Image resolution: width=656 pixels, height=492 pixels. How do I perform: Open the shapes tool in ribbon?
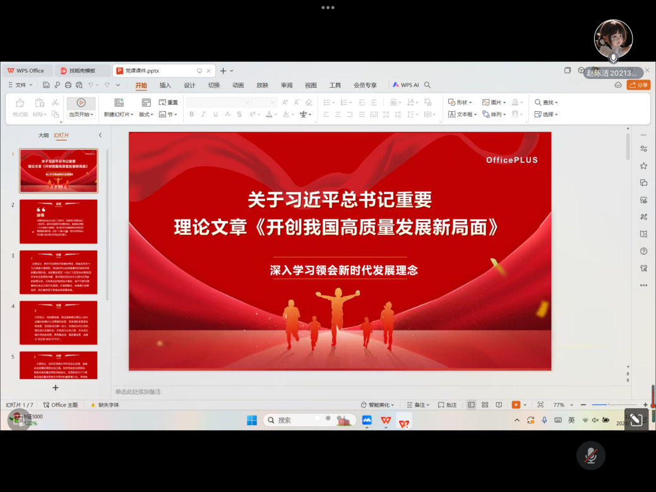click(460, 102)
